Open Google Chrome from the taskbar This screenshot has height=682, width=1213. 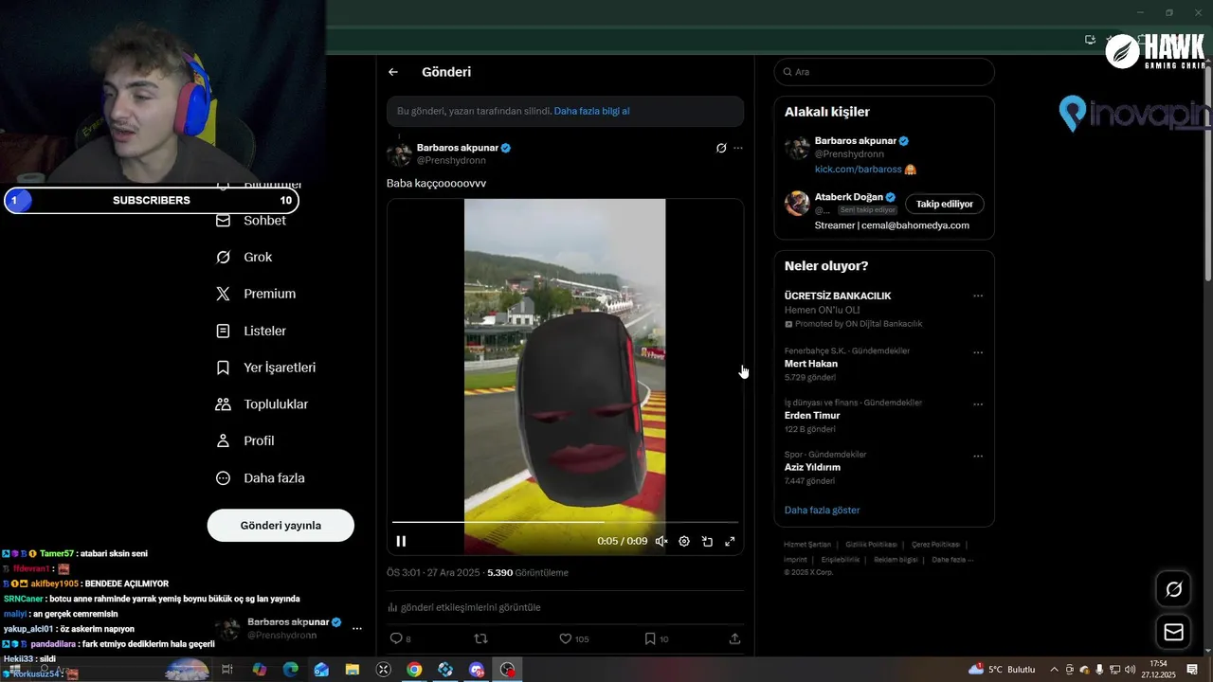pyautogui.click(x=414, y=670)
